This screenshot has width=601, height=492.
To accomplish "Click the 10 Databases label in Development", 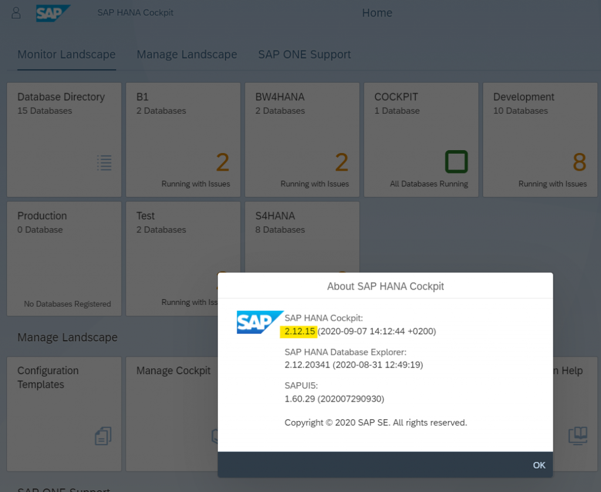I will pos(521,111).
